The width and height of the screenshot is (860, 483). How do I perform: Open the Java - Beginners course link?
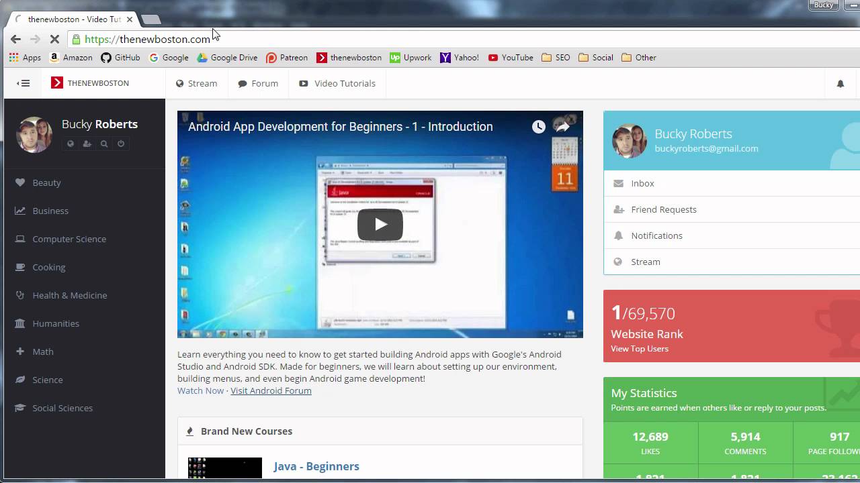316,466
